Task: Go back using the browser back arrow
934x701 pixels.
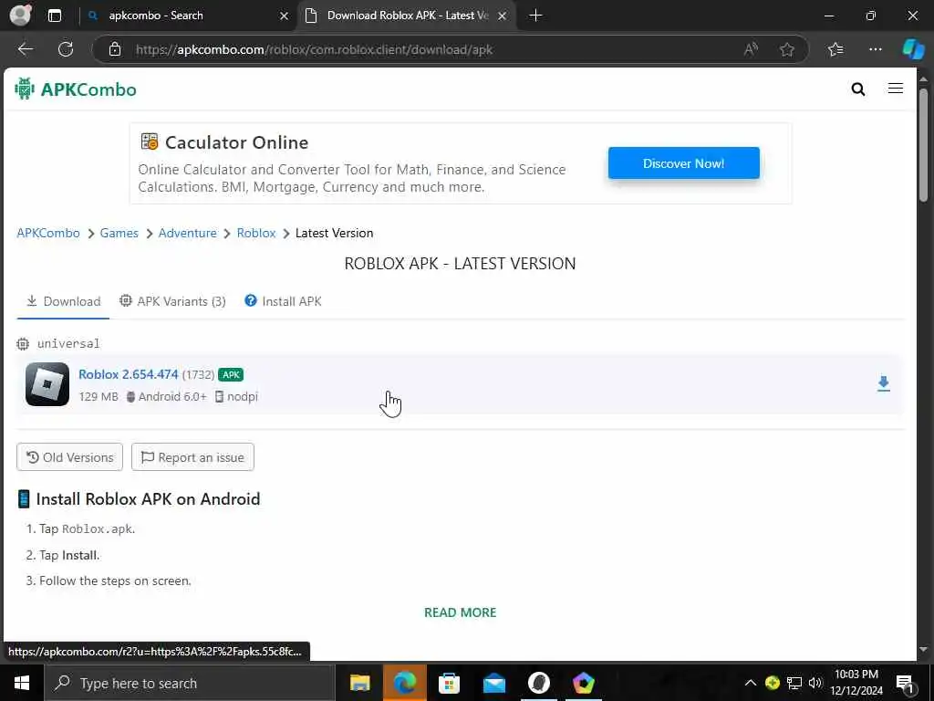Action: (25, 49)
